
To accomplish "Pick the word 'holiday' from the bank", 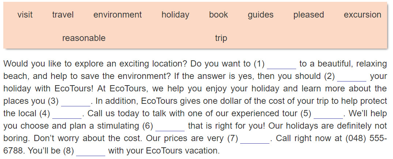I will coord(175,15).
